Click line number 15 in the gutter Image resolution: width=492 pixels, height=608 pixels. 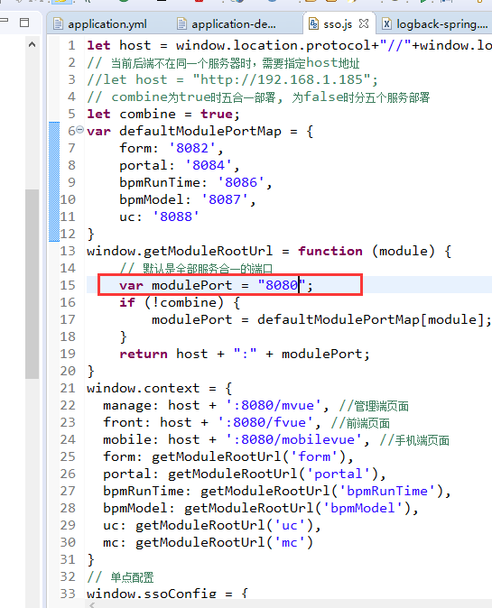pos(68,285)
